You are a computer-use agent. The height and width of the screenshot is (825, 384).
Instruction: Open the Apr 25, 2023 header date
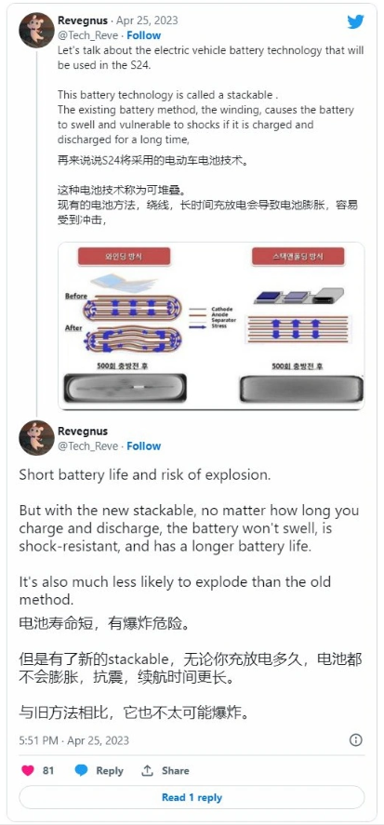(147, 20)
